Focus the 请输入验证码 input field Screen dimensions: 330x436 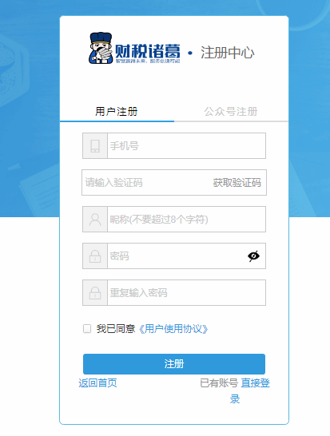[146, 183]
